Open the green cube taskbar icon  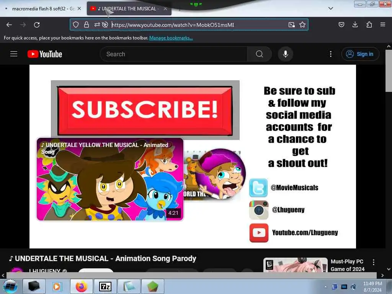point(153,286)
